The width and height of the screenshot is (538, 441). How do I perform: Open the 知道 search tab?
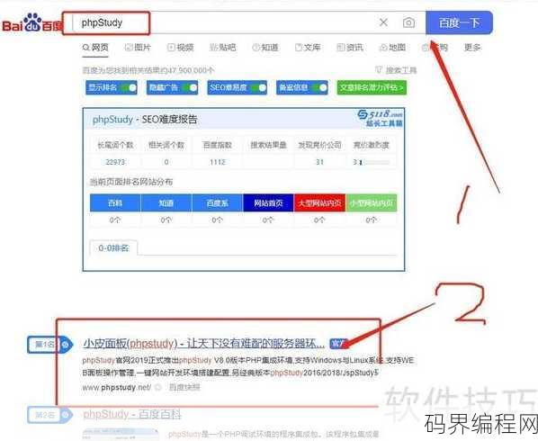(265, 48)
